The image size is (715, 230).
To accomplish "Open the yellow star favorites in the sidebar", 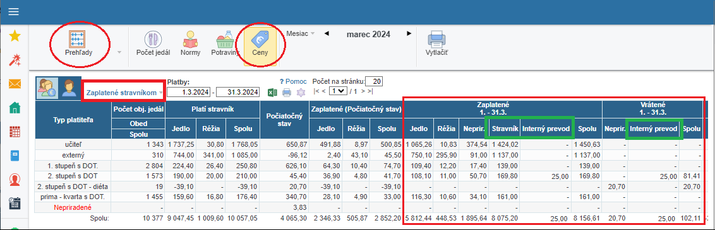I will (x=15, y=35).
